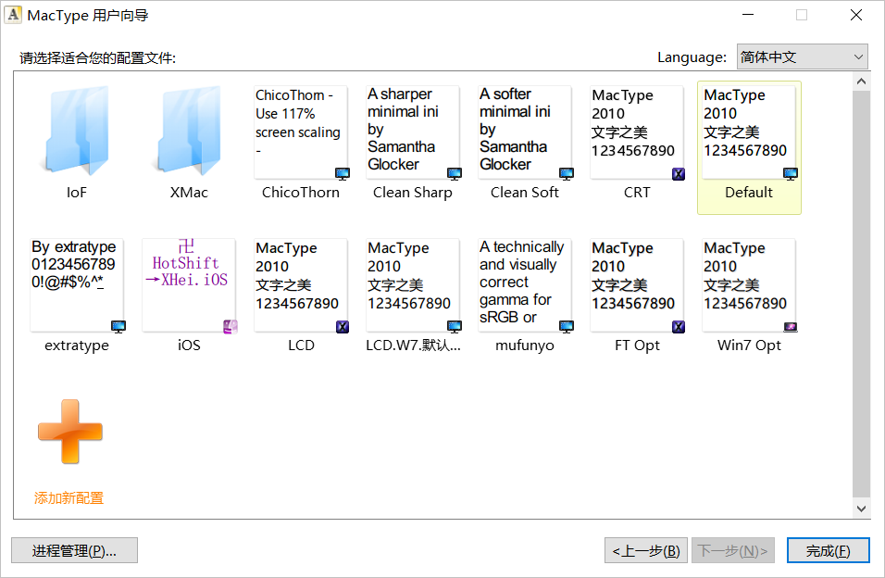Click the X badge on LCD preview
This screenshot has width=885, height=578.
coord(343,327)
